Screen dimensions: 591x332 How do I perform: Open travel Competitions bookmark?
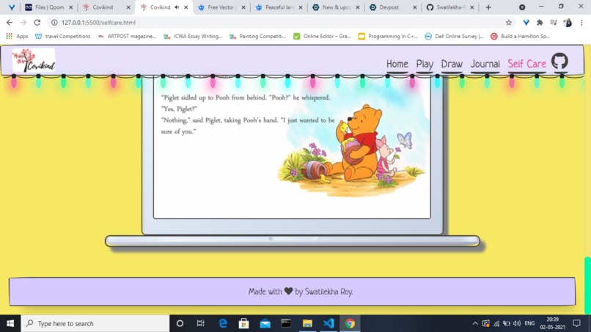point(62,36)
